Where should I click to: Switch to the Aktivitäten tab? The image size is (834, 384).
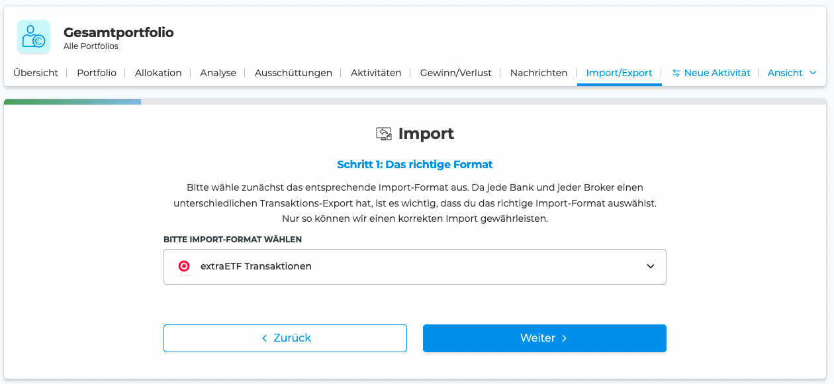pyautogui.click(x=376, y=73)
